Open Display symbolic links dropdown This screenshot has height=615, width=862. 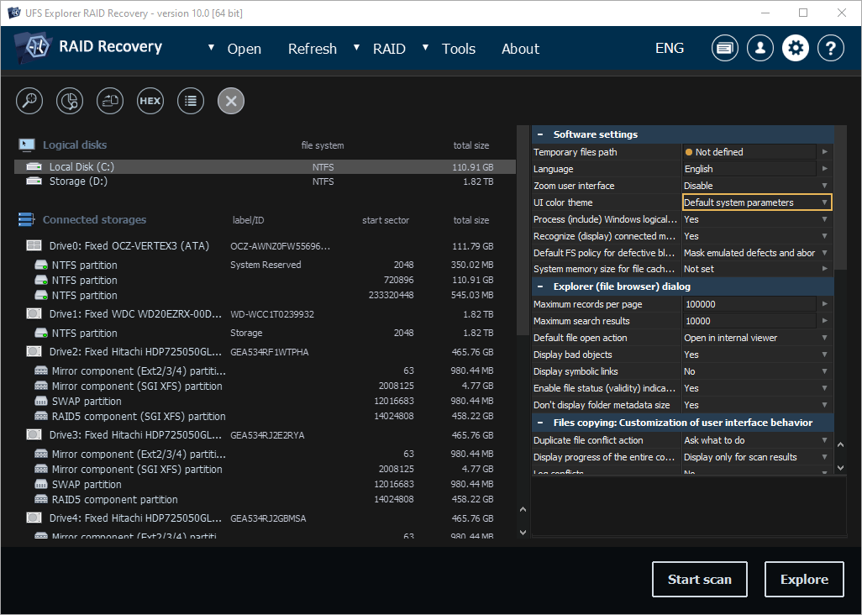pos(757,371)
